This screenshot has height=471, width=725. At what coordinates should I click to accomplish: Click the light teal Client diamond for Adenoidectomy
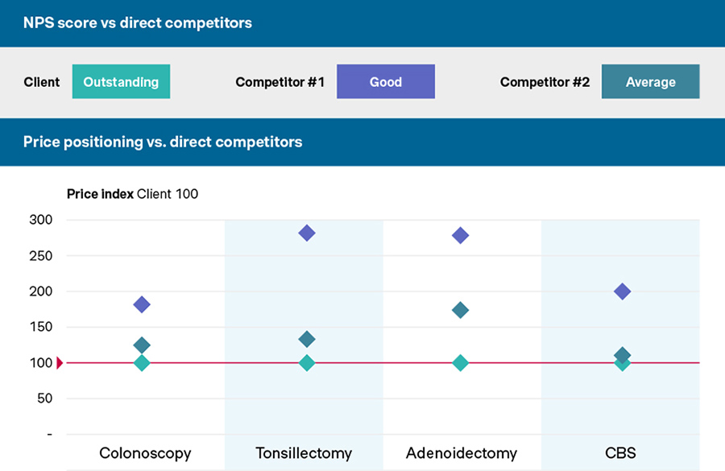(x=461, y=363)
